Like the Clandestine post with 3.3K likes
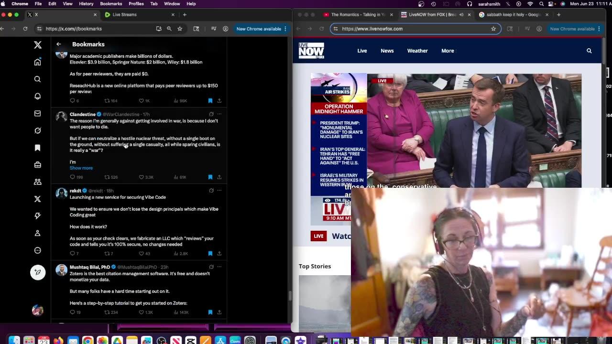Viewport: 612px width, 344px height. coord(142,177)
